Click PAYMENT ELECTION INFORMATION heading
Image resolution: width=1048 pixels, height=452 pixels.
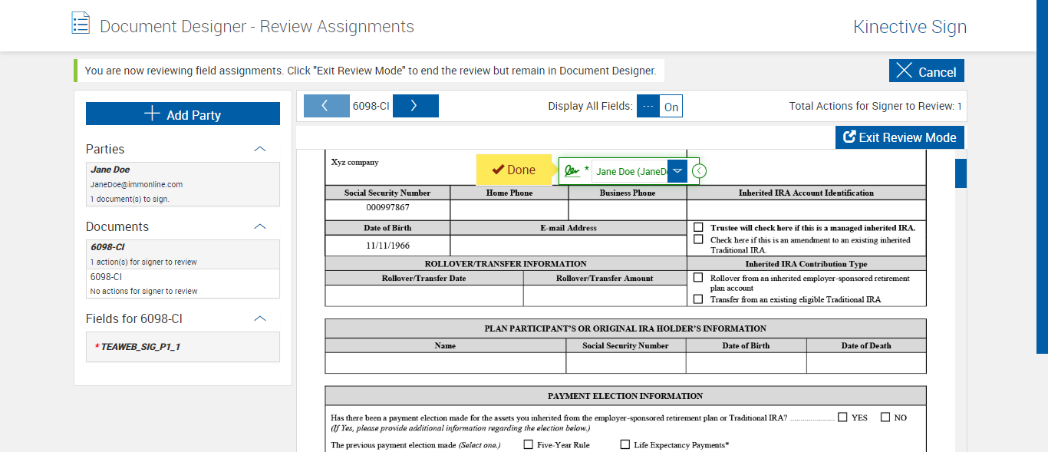(625, 396)
